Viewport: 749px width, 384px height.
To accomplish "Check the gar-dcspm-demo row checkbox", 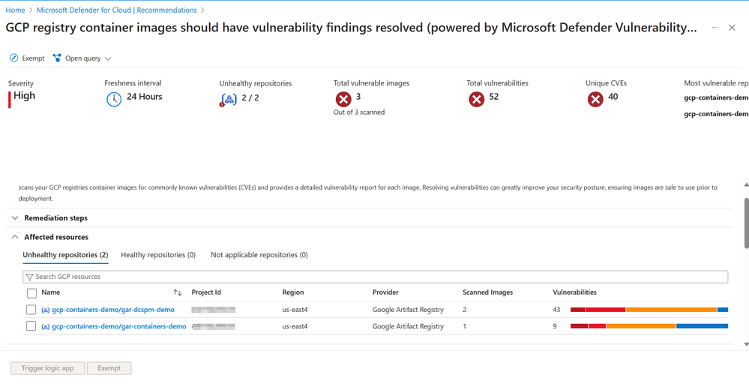I will coord(31,310).
